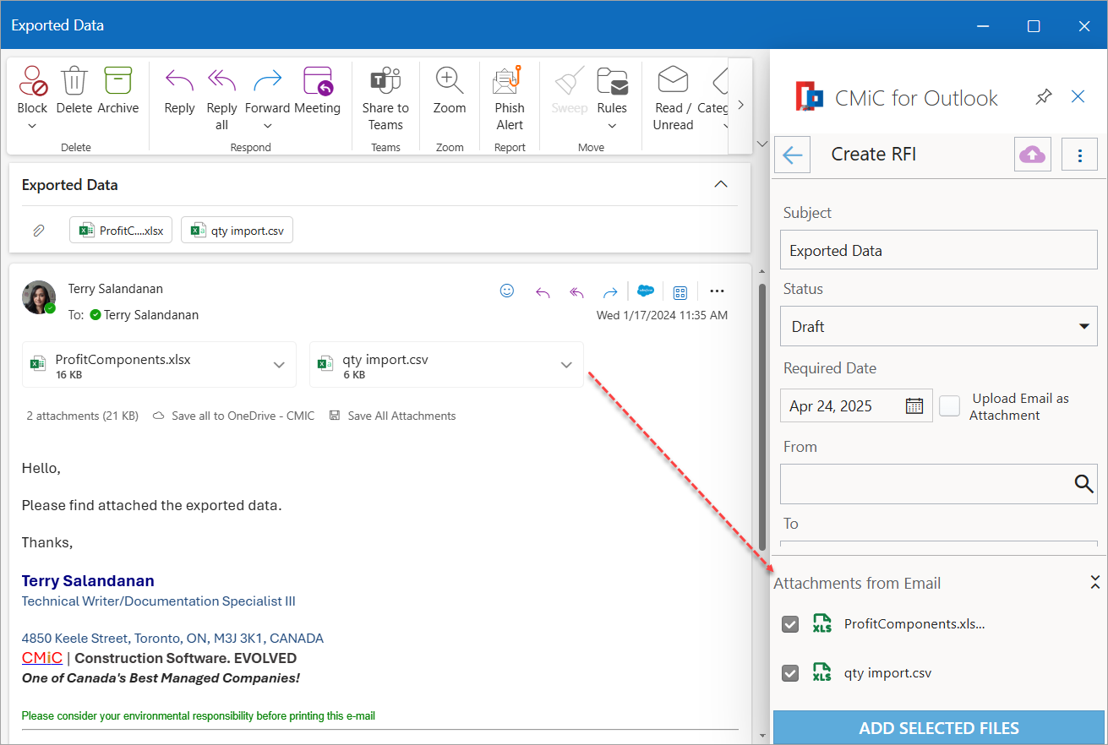Report with Phish Alert
Image resolution: width=1108 pixels, height=745 pixels.
(x=510, y=98)
